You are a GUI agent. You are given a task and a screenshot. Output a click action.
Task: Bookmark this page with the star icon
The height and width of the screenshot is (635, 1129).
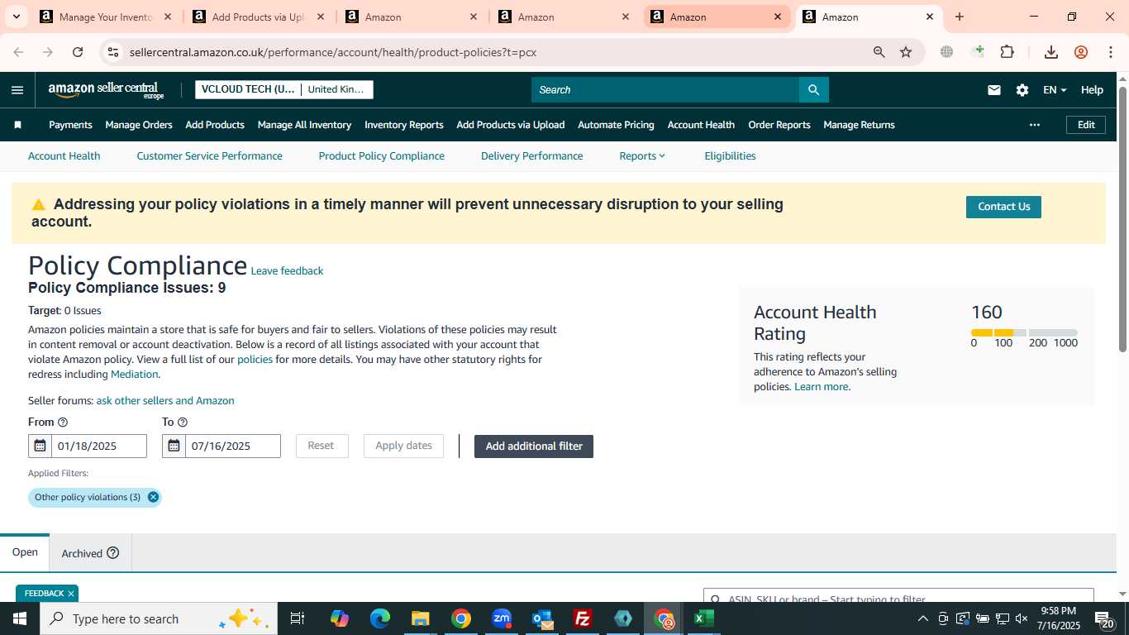(906, 52)
